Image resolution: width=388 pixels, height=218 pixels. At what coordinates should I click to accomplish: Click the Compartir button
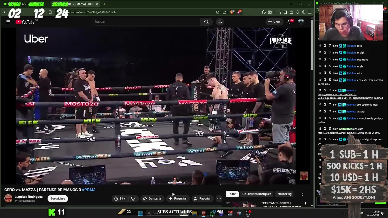[152, 199]
